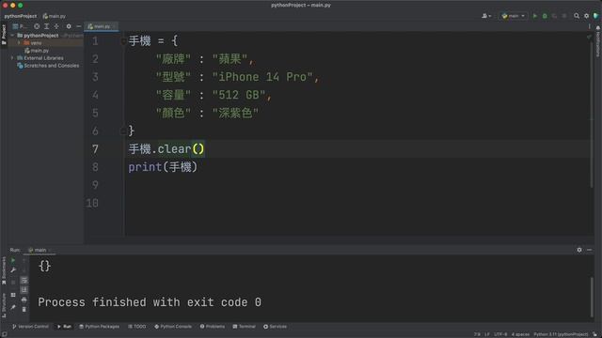Click UTF-8 encoding in status bar

(x=500, y=334)
